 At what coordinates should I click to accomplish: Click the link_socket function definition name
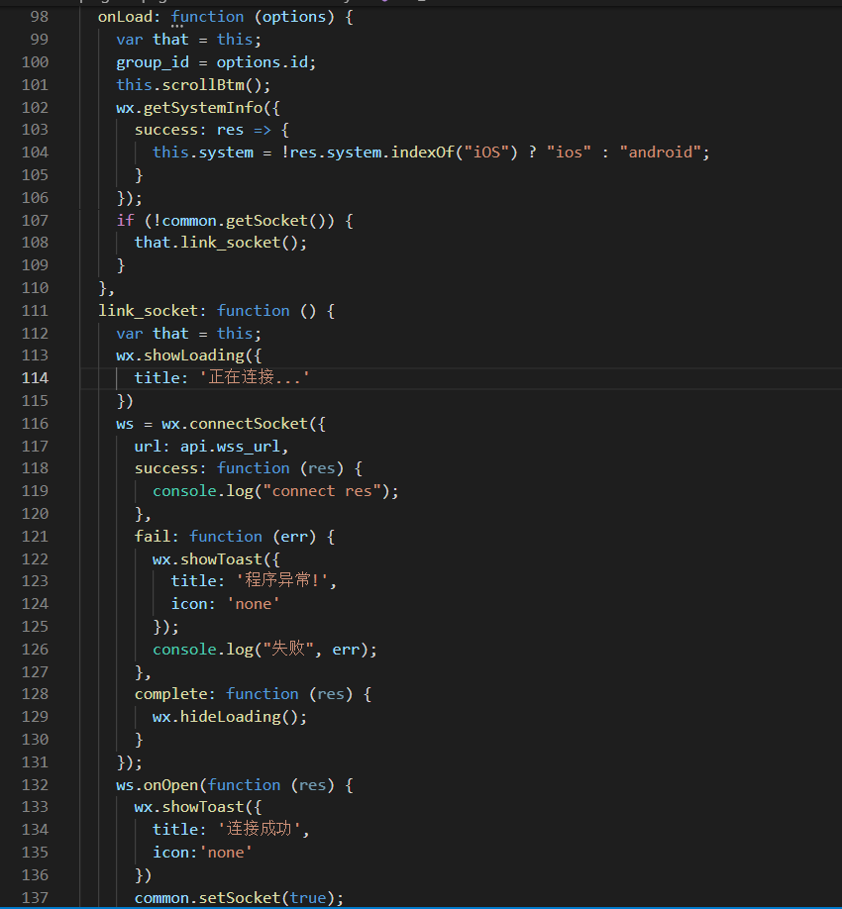pos(148,311)
